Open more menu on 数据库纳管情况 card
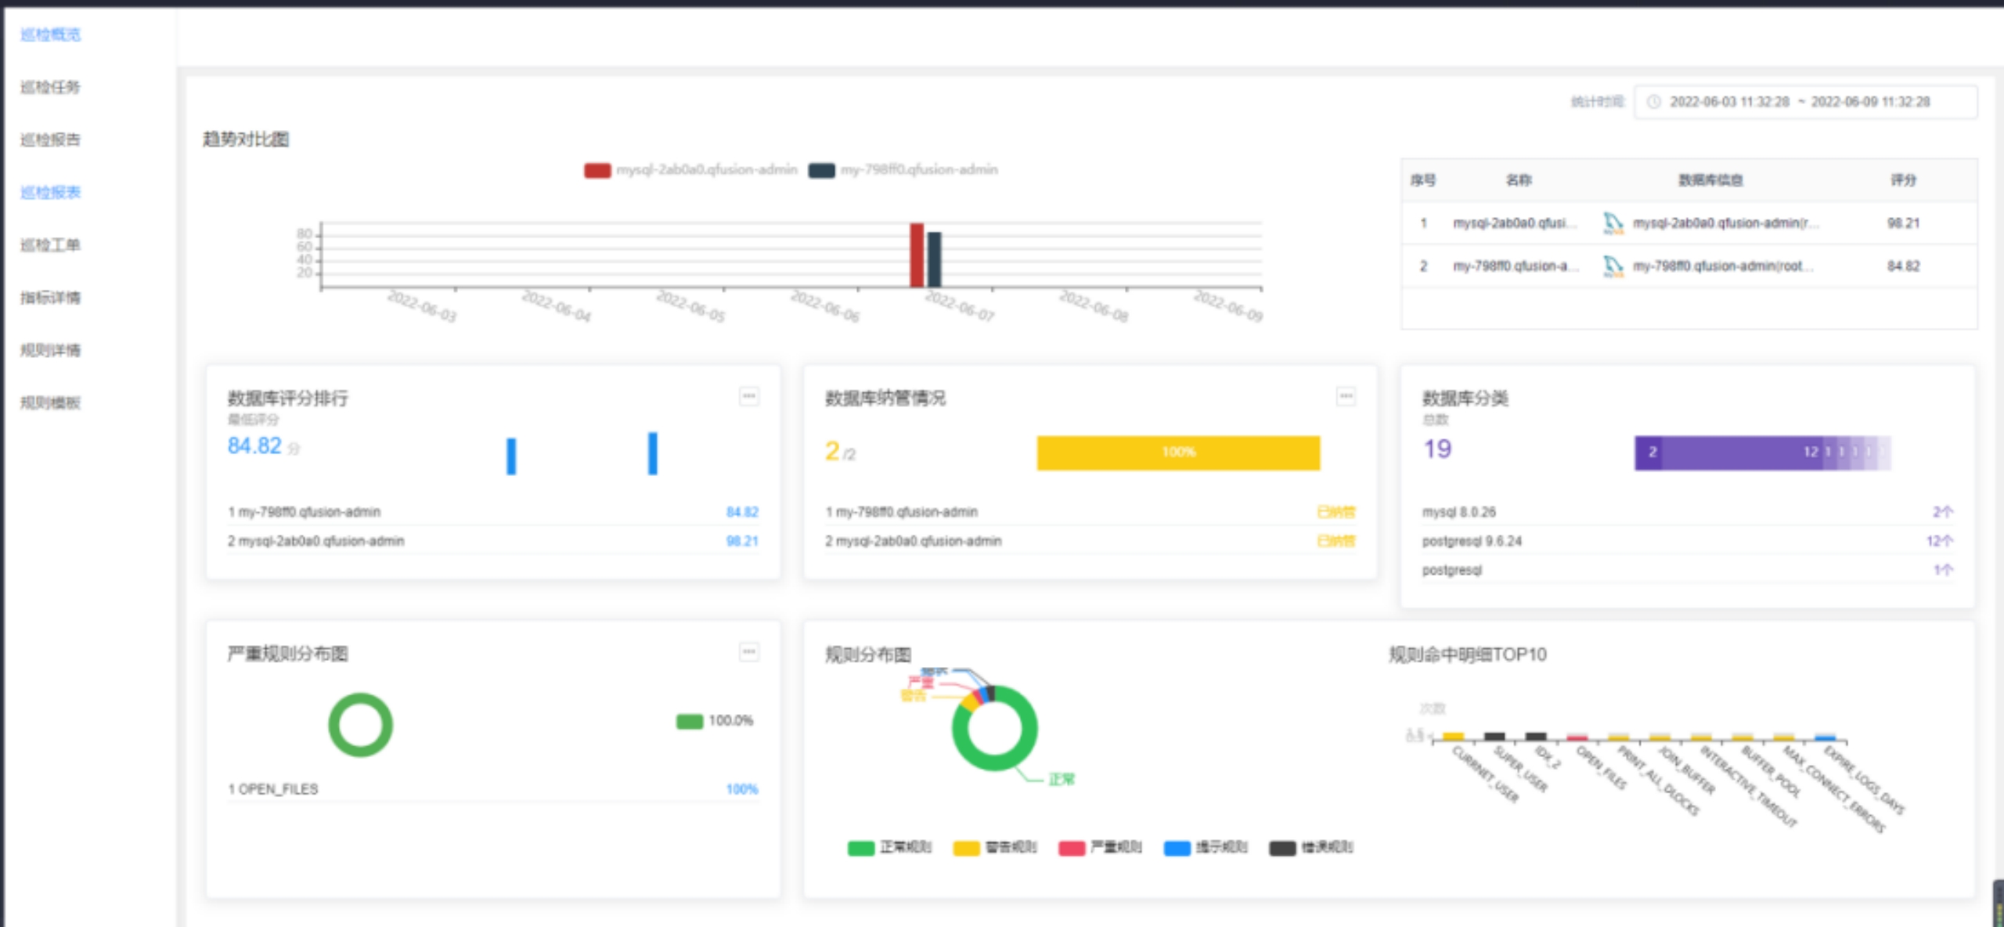Viewport: 2004px width, 927px height. [x=1346, y=396]
